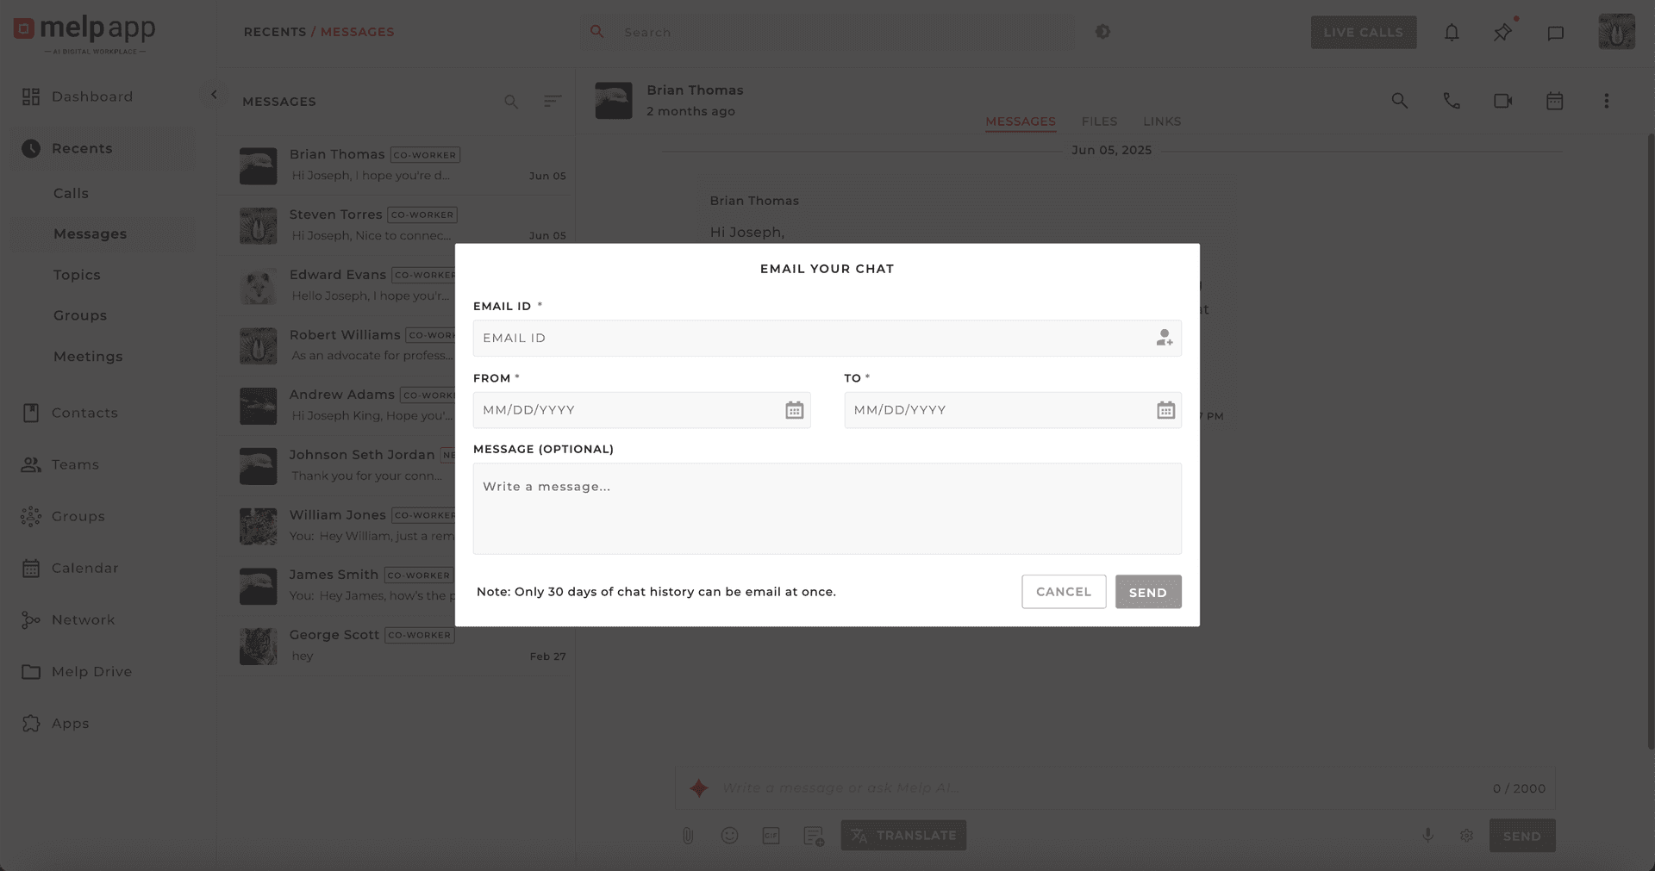1655x871 pixels.
Task: Open sort options in the Messages list
Action: pyautogui.click(x=553, y=101)
